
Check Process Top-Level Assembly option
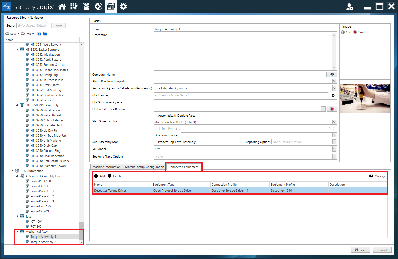pos(156,142)
